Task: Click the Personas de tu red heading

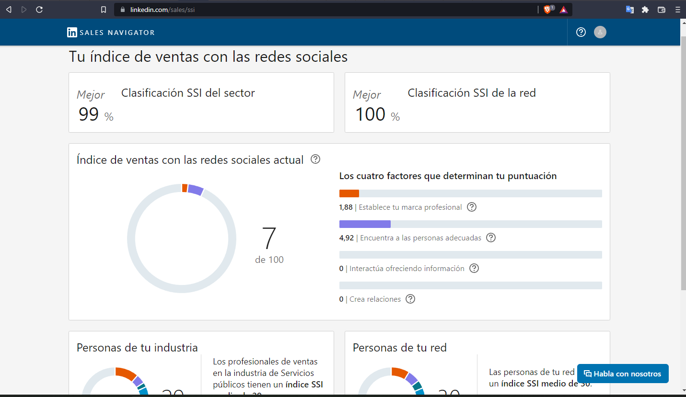Action: point(400,348)
